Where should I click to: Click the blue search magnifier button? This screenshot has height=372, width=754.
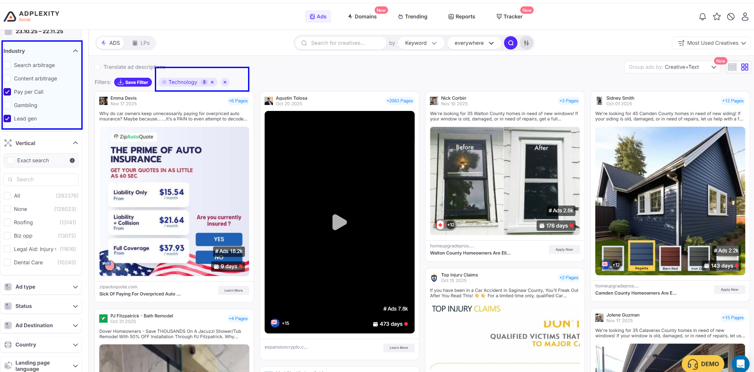pos(511,43)
